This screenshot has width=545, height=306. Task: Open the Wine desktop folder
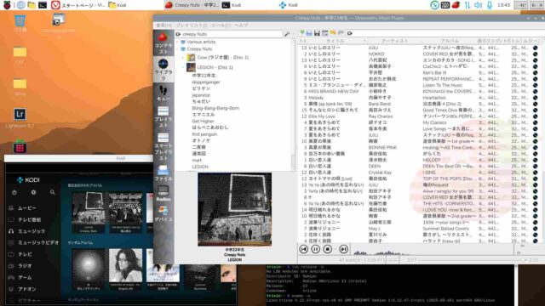pos(20,87)
